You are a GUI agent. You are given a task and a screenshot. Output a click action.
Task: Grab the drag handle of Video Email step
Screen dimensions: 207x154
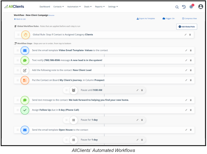pos(18,50)
